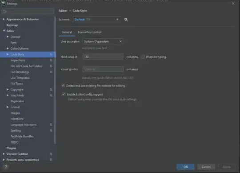Uncheck Detect and use existing file indents
The width and height of the screenshot is (240, 173).
point(63,85)
